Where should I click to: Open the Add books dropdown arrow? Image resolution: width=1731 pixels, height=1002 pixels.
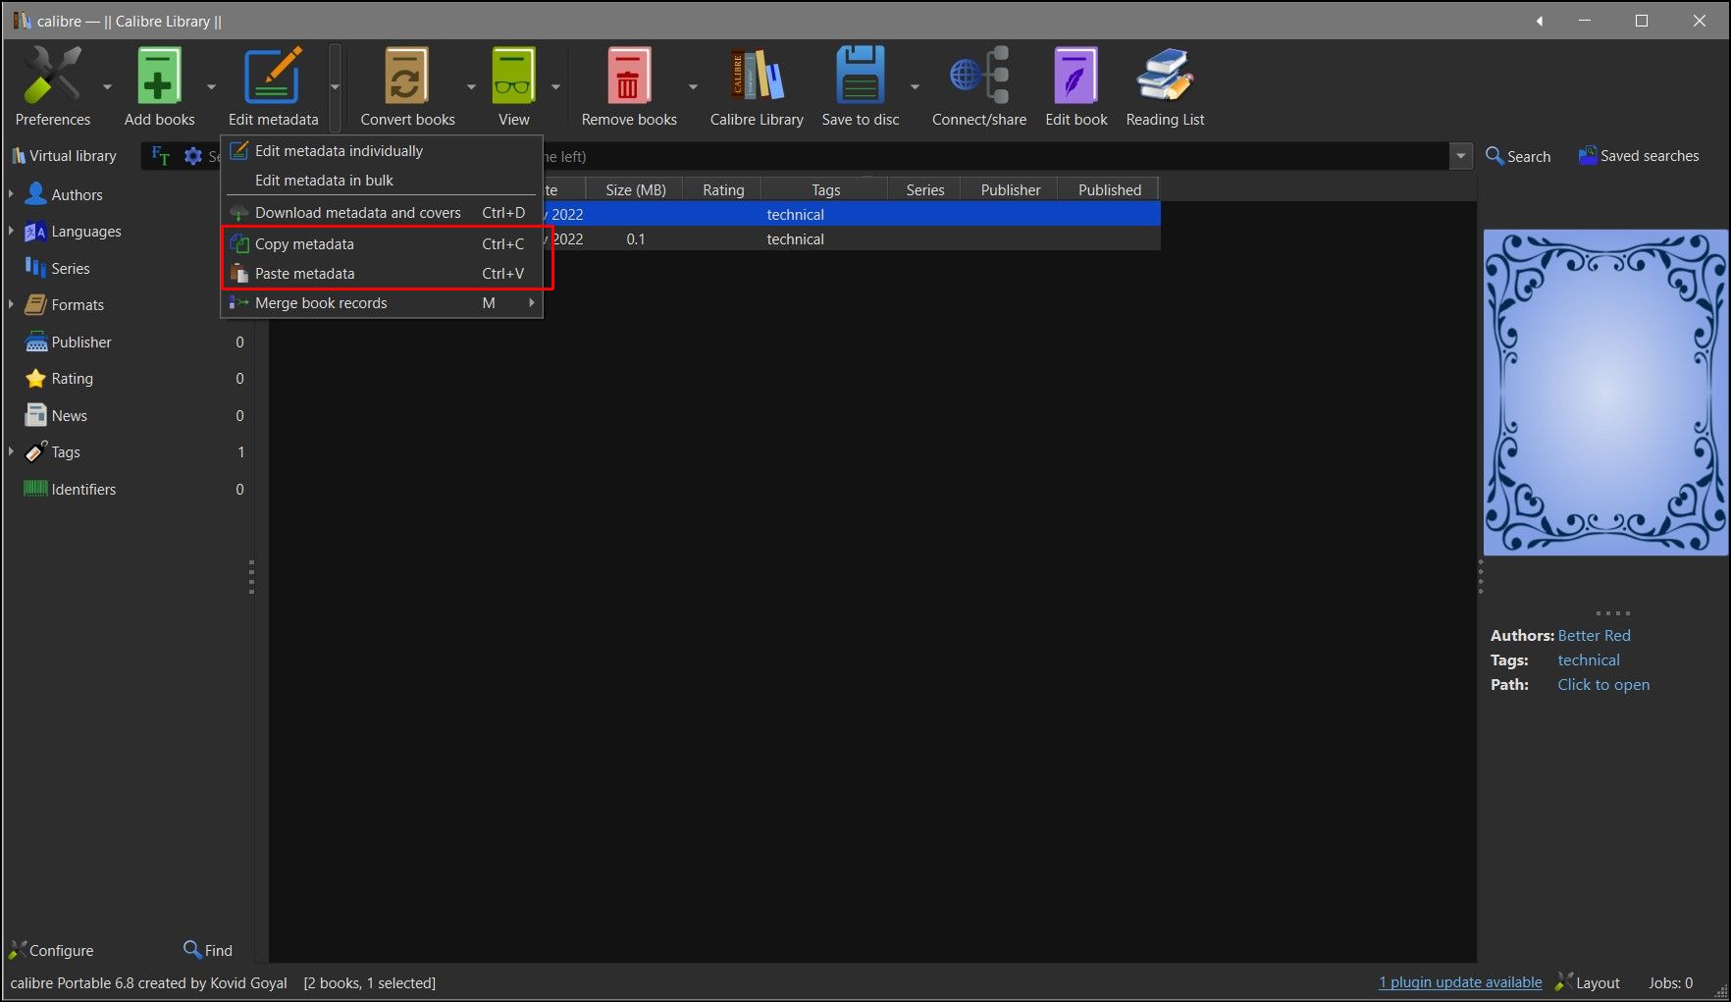pyautogui.click(x=211, y=86)
